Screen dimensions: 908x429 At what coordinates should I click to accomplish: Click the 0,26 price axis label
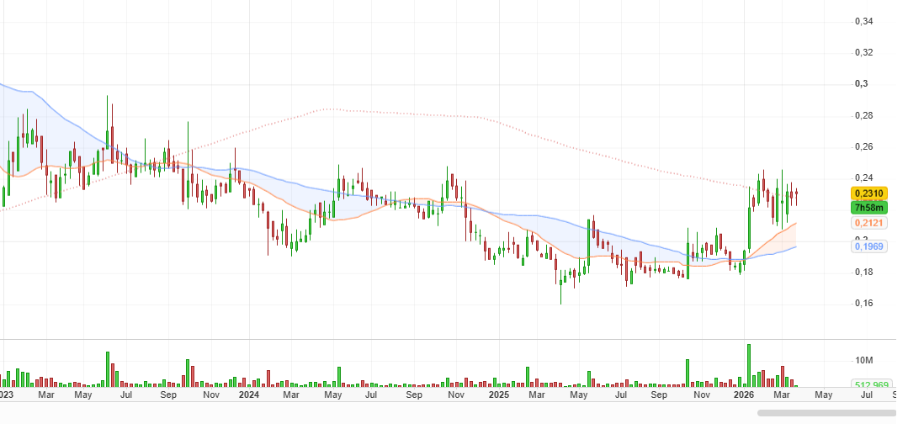(863, 147)
